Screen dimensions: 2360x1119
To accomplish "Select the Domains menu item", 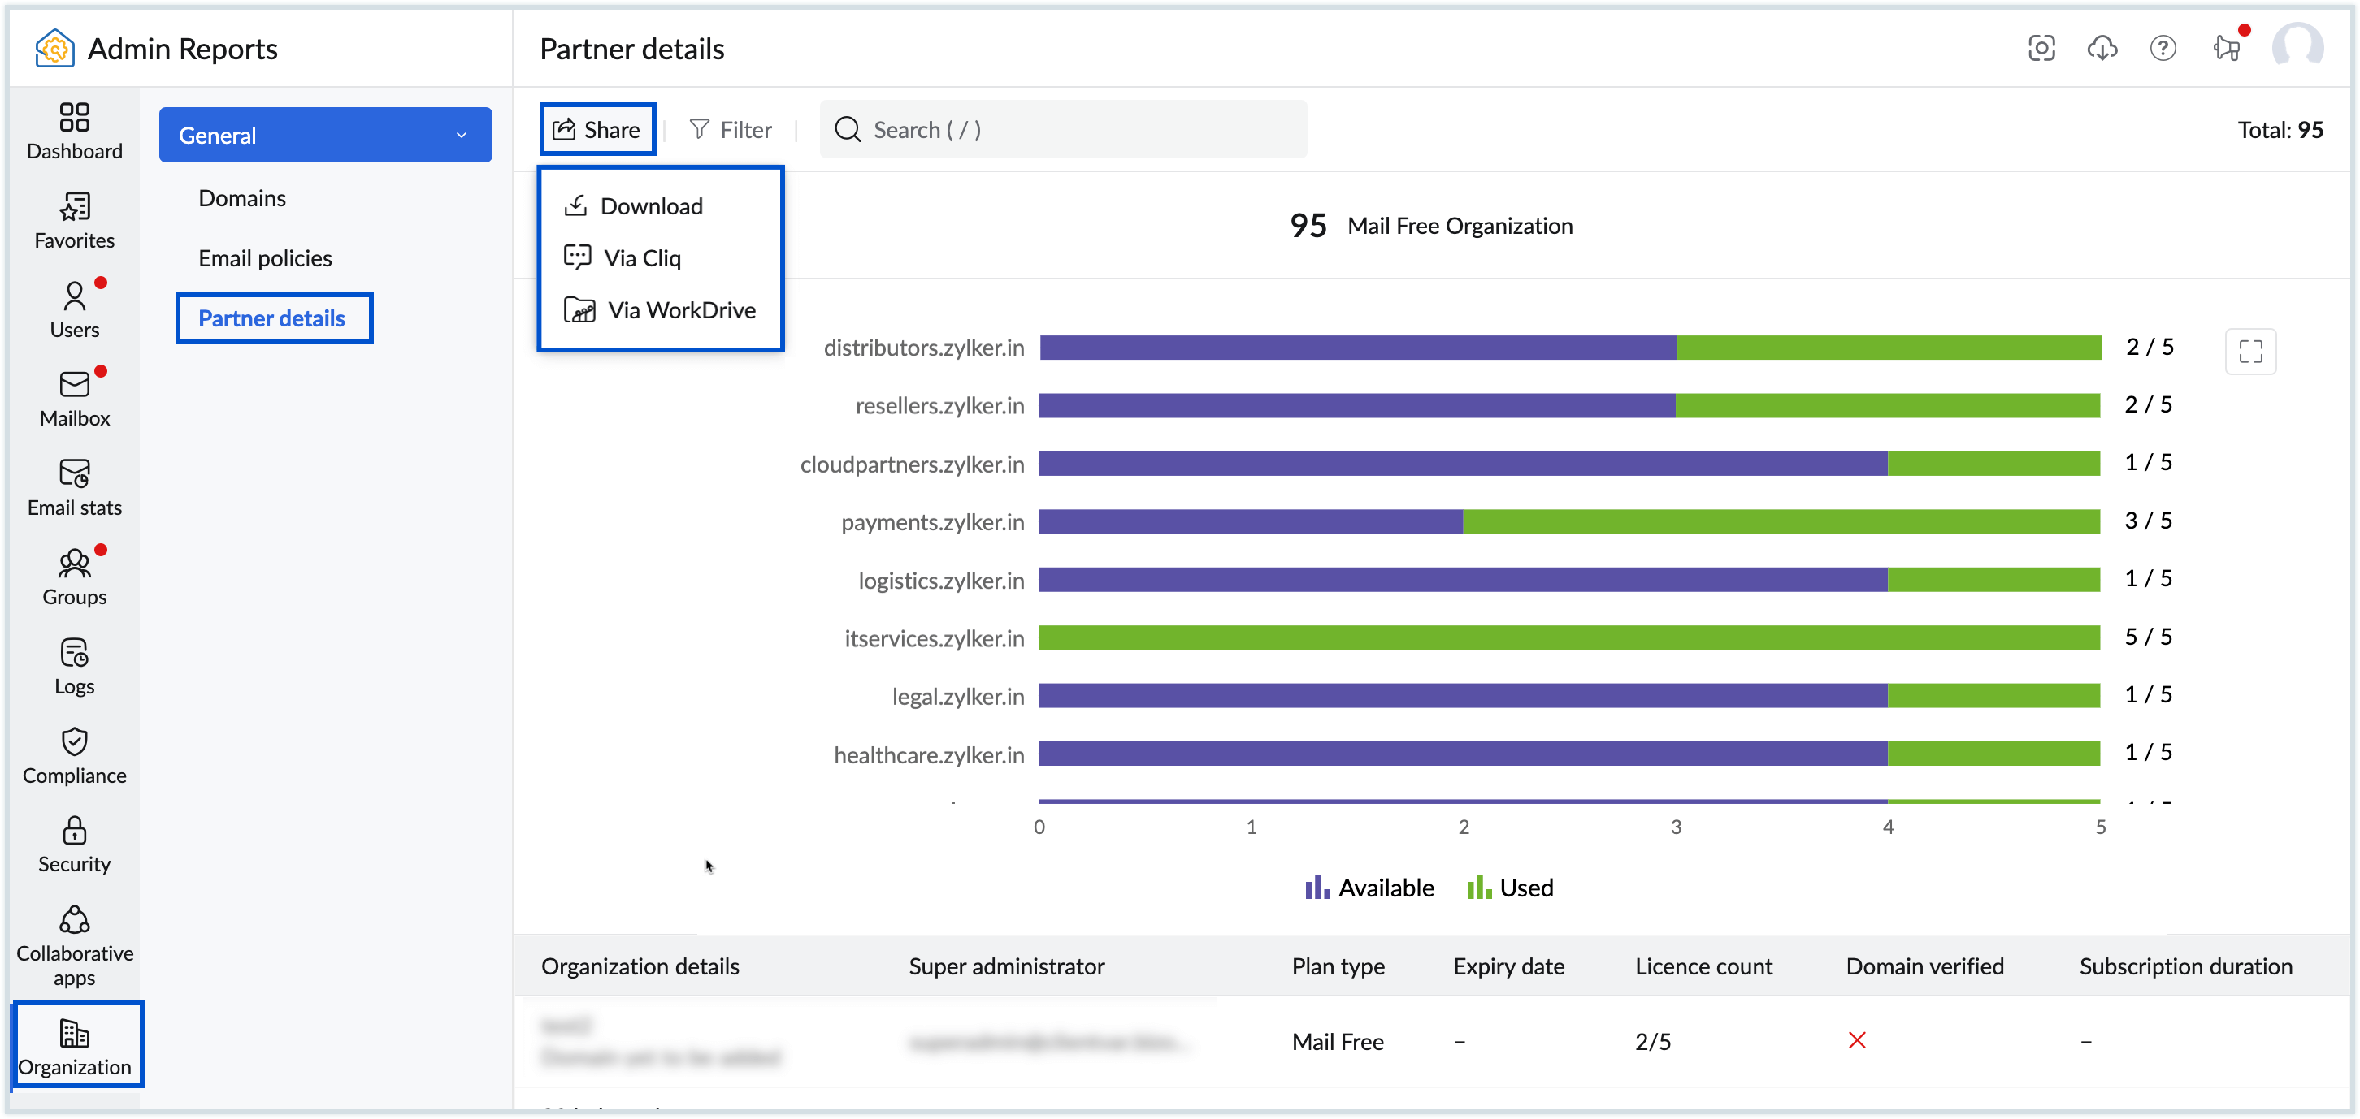I will point(245,197).
